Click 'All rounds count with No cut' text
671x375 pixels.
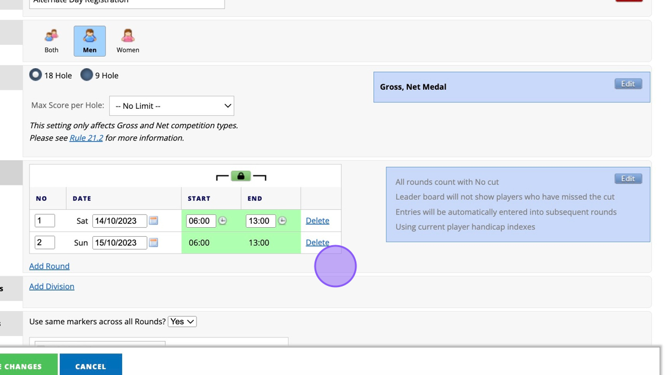(447, 182)
